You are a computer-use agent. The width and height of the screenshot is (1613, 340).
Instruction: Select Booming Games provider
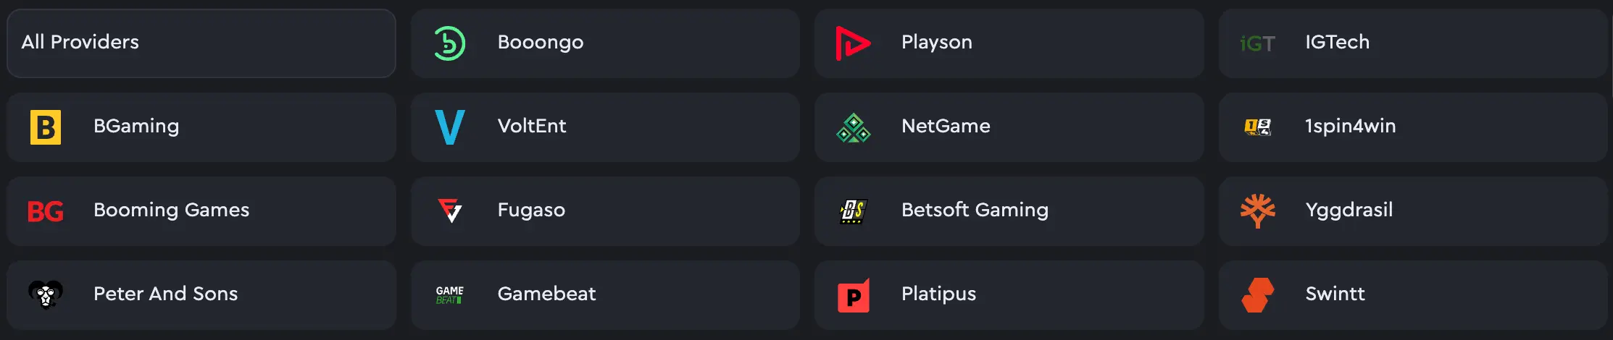[x=201, y=211]
